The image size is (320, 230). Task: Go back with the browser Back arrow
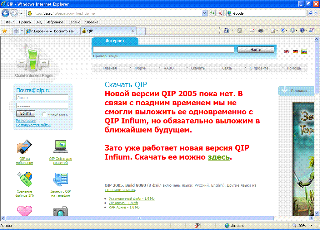pyautogui.click(x=6, y=13)
